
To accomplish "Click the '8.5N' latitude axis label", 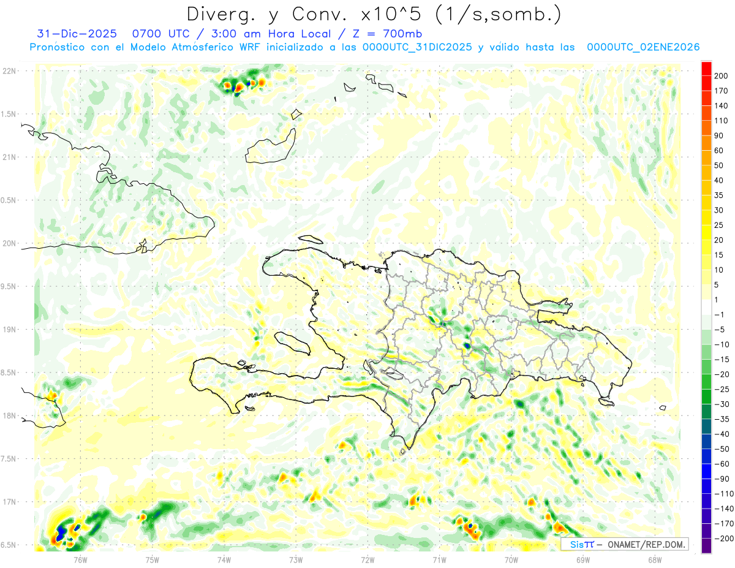I will (7, 373).
